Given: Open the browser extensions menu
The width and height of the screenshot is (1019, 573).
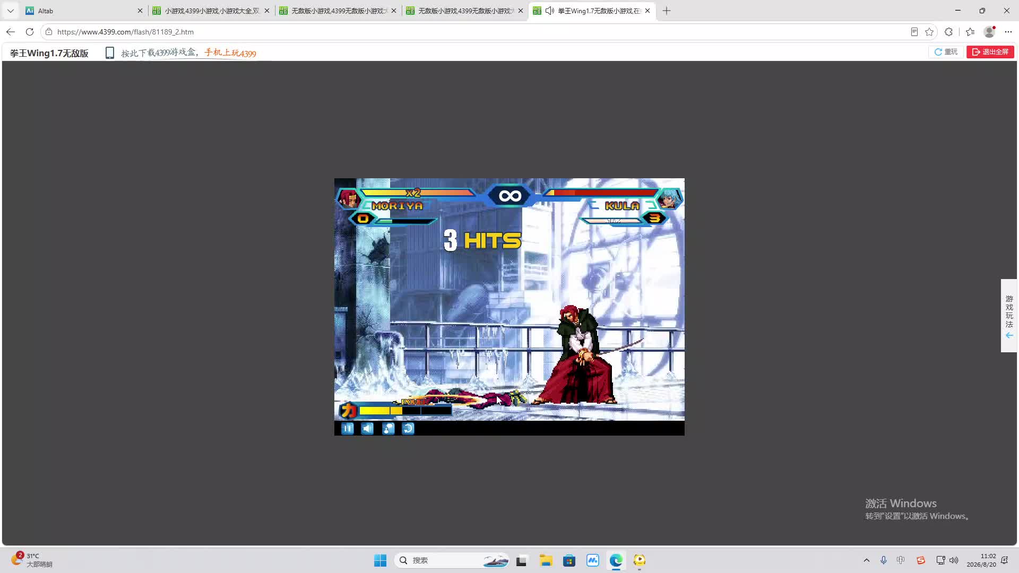Looking at the screenshot, I should click(x=949, y=32).
